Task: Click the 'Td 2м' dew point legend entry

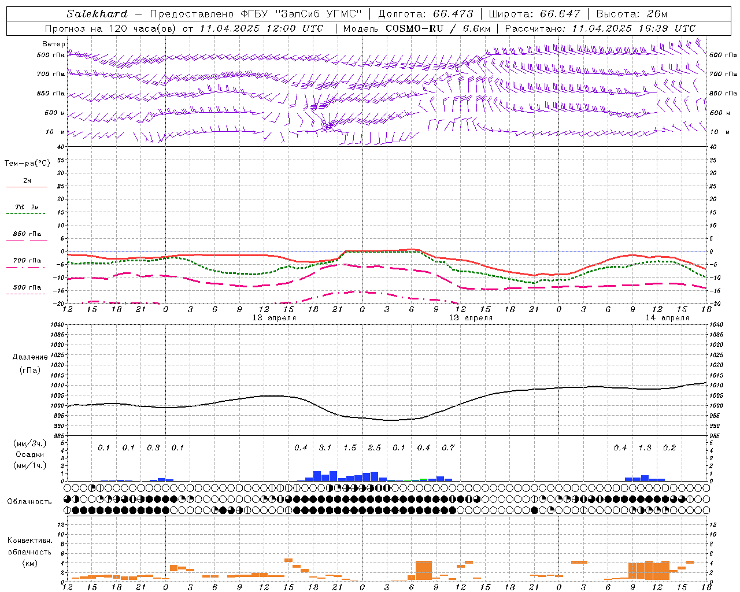Action: [x=27, y=207]
